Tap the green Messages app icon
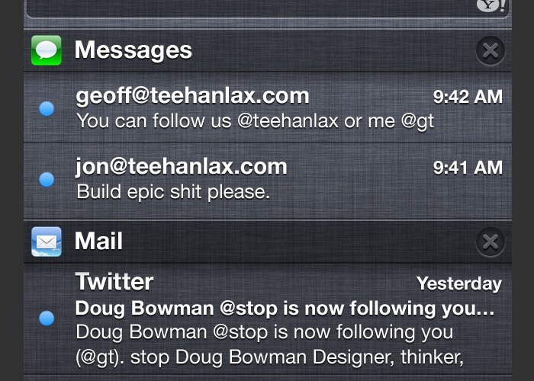The height and width of the screenshot is (381, 534). coord(47,50)
